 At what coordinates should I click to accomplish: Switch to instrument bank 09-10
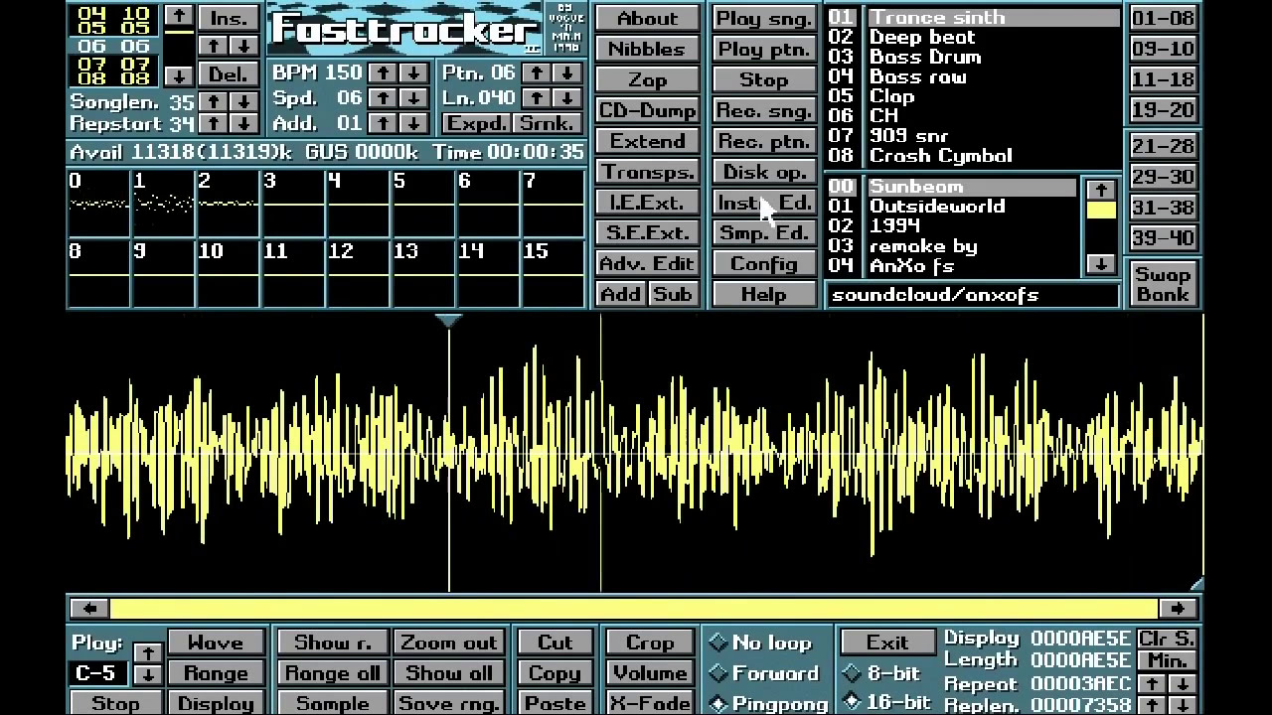coord(1163,49)
